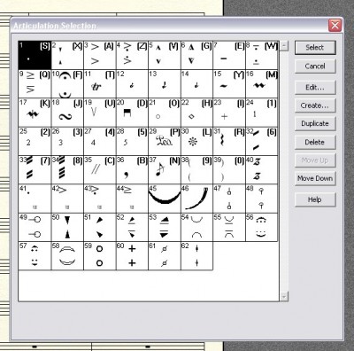Viewport: 354px width, 351px height.
Task: Choose the wedge marks in cell 50
Action: pyautogui.click(x=67, y=227)
